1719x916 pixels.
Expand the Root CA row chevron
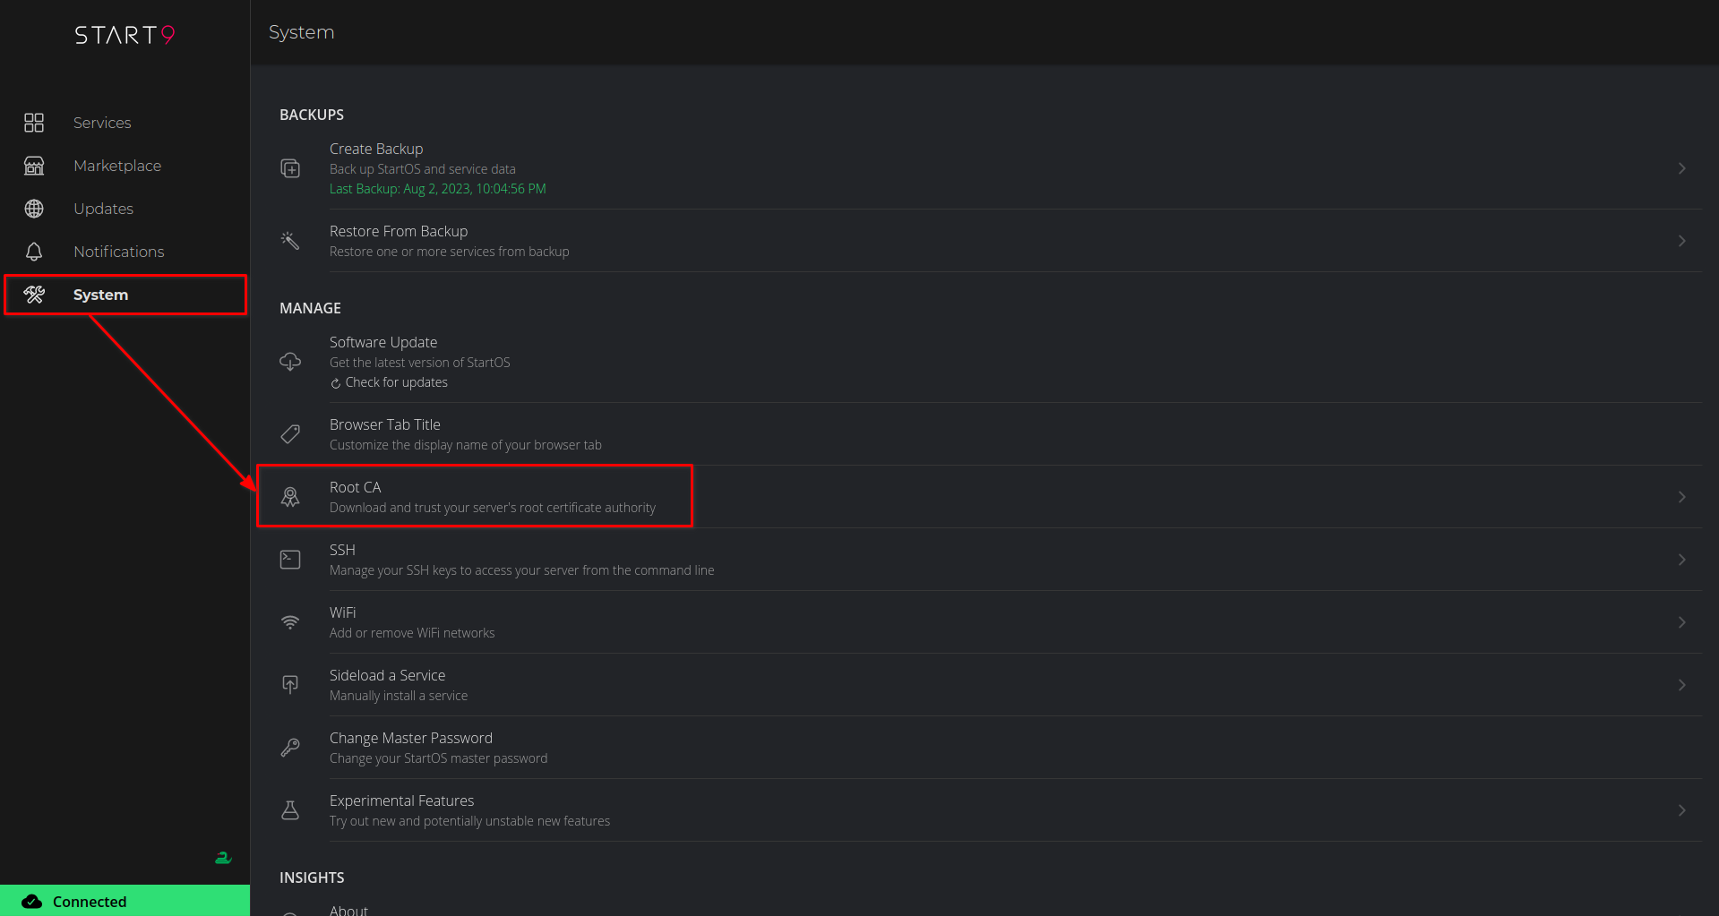click(1681, 497)
